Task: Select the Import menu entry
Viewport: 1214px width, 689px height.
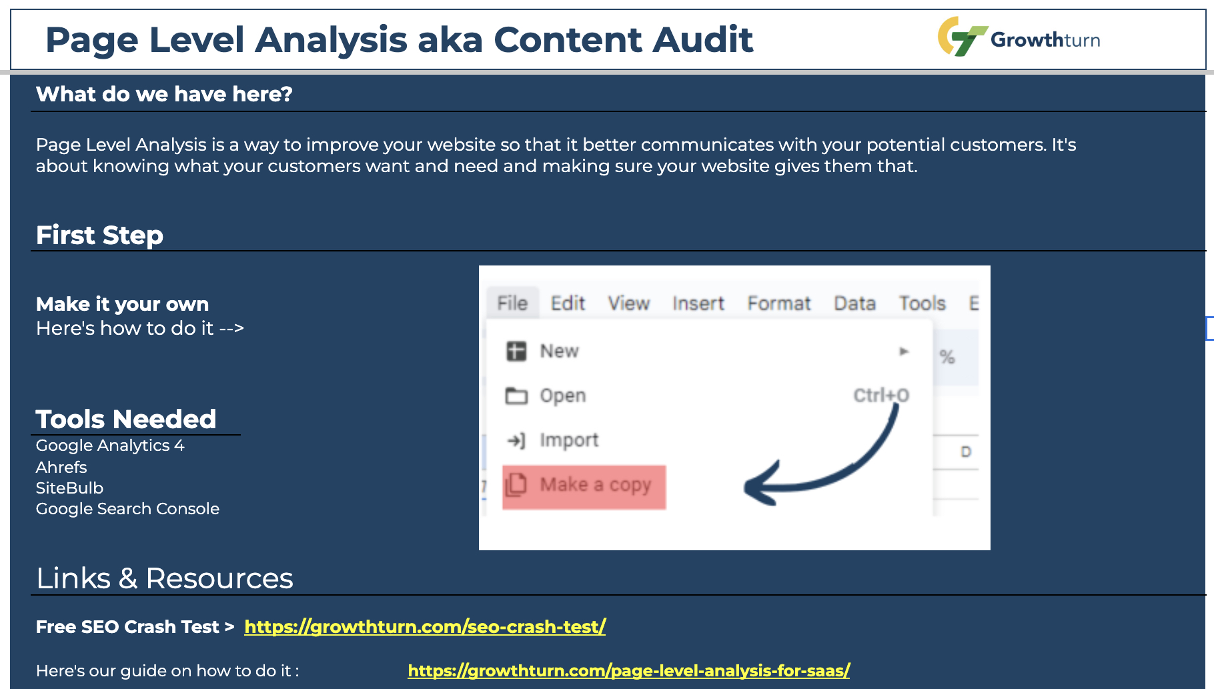Action: click(568, 440)
